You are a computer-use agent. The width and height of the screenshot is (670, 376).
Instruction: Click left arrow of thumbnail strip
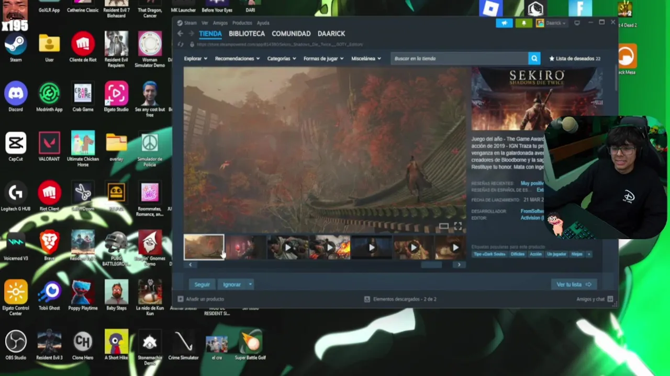(191, 265)
